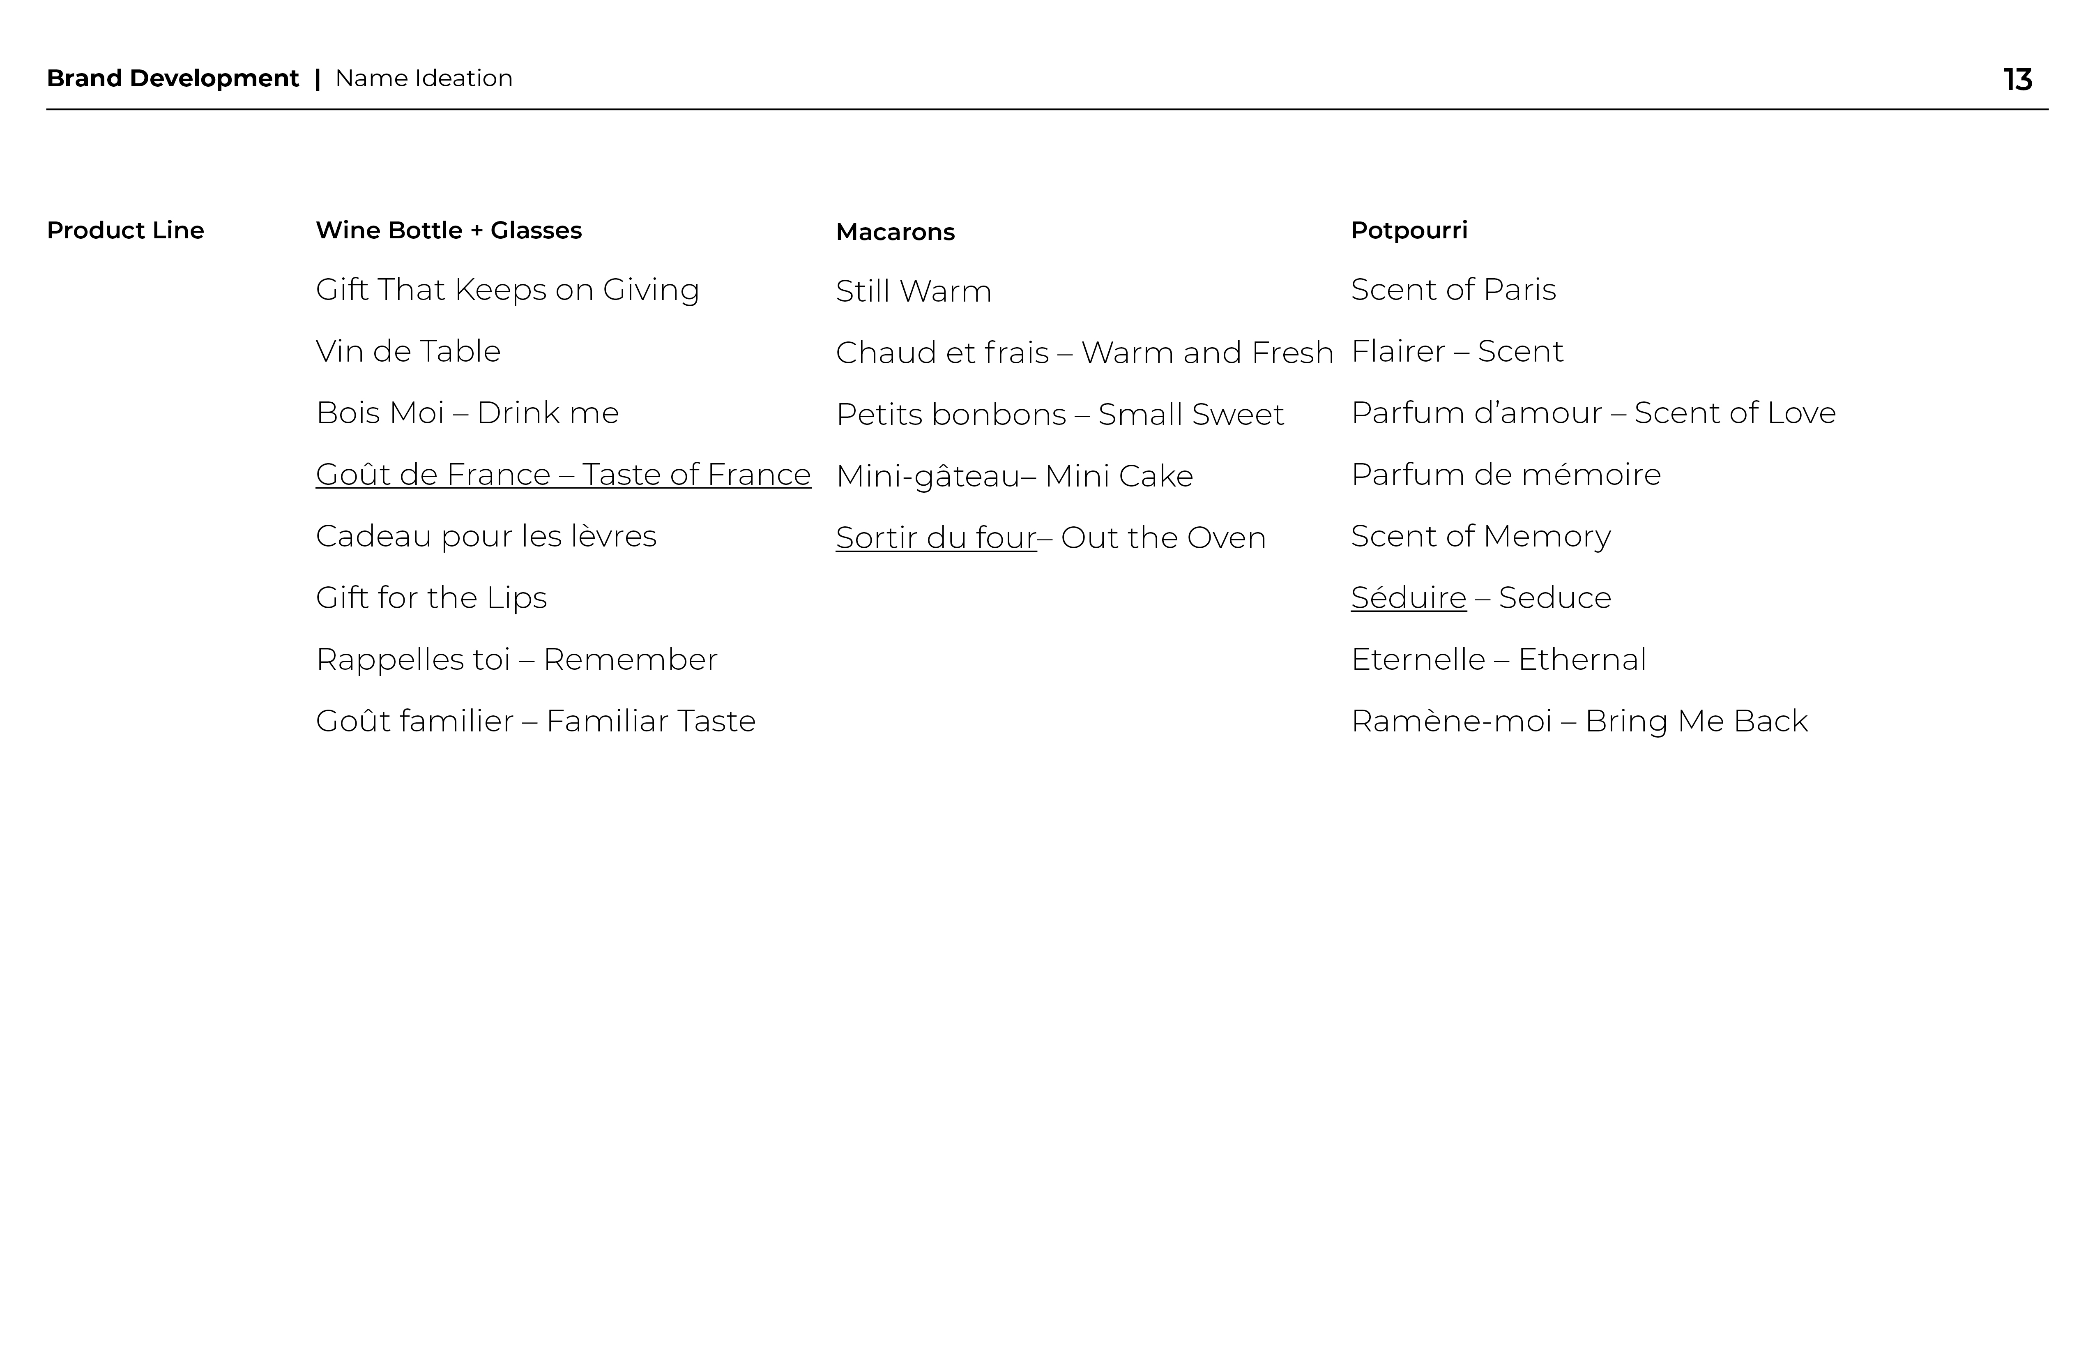Click the underlined "Séduire" word

point(1409,598)
